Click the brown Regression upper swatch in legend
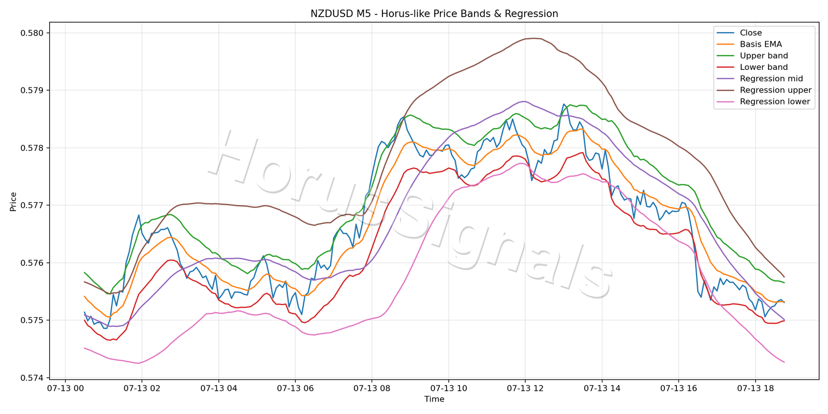Screen dimensions: 828x414 pos(725,90)
